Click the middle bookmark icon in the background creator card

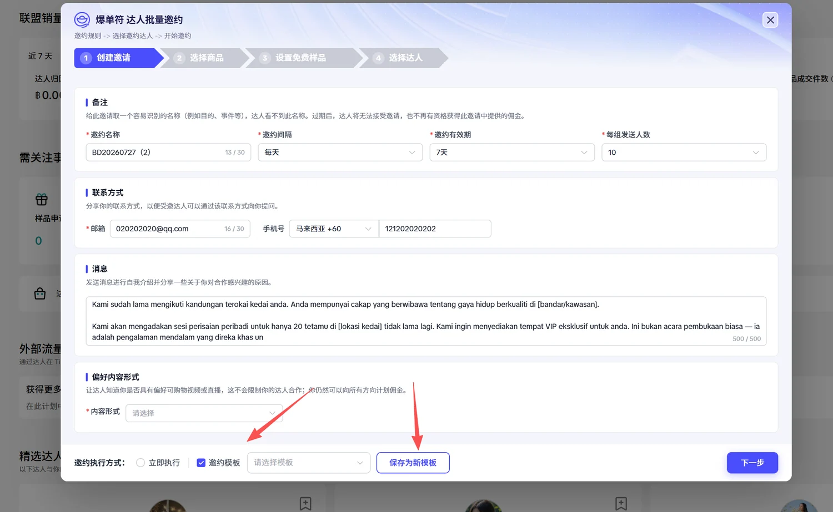pos(305,503)
